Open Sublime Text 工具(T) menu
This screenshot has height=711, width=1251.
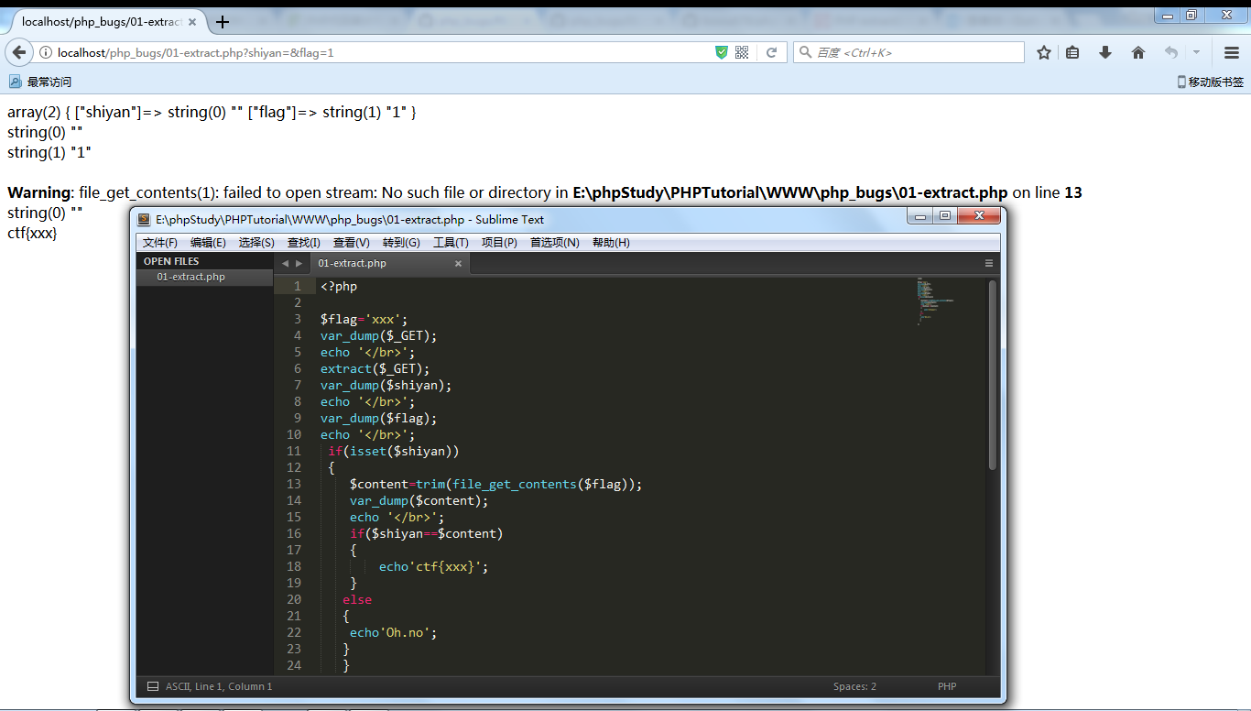pos(451,243)
